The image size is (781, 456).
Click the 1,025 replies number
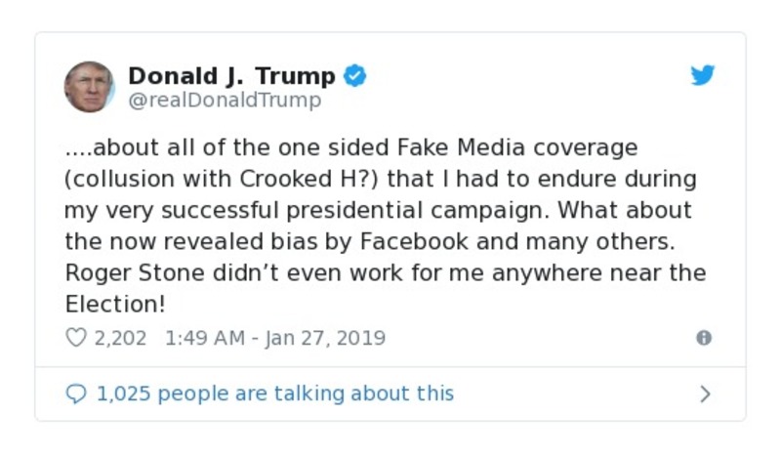click(x=123, y=394)
